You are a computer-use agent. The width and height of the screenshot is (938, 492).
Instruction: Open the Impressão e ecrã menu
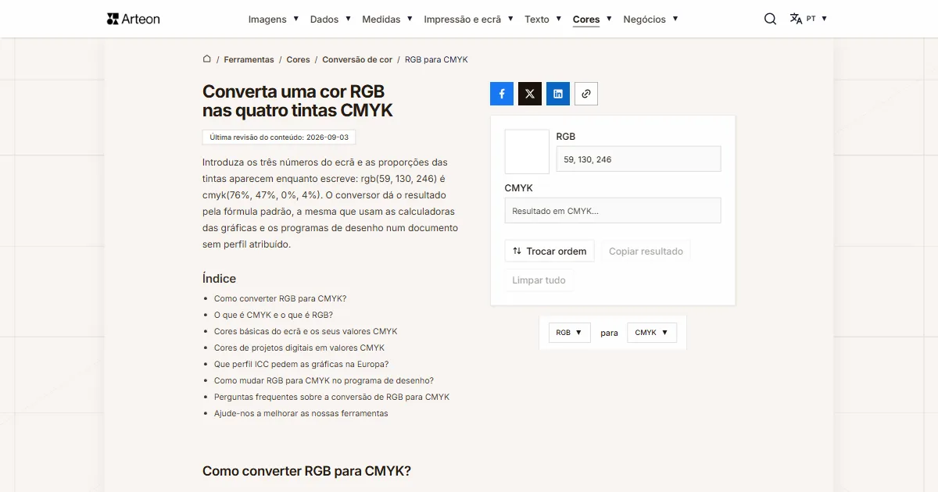pos(469,20)
